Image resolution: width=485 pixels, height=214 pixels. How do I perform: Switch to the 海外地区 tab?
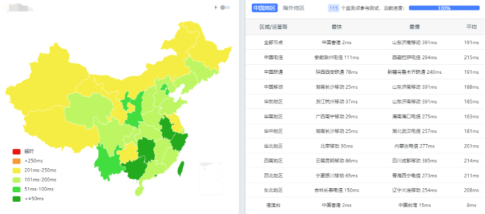294,8
